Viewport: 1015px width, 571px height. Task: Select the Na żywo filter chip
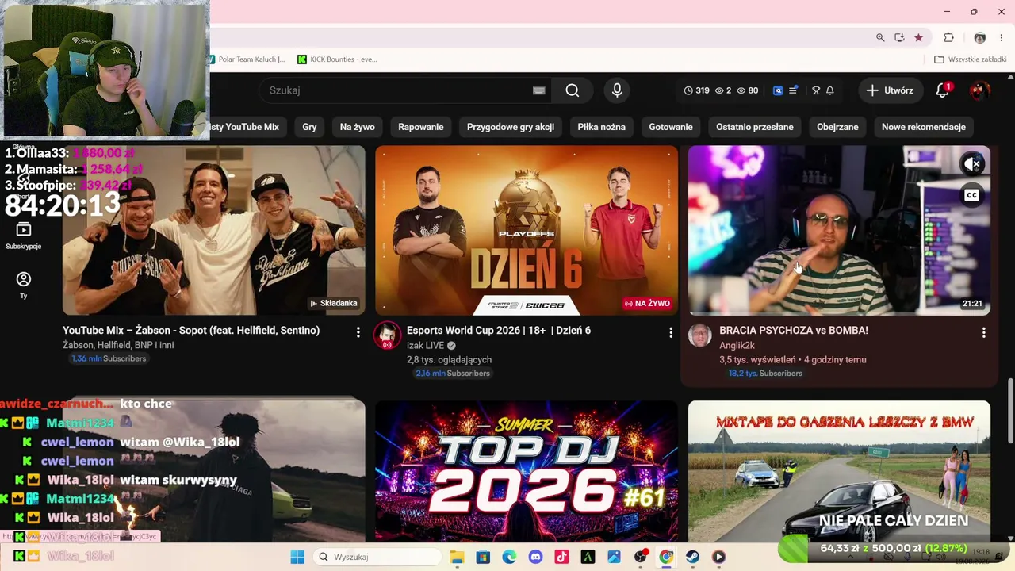(x=358, y=127)
